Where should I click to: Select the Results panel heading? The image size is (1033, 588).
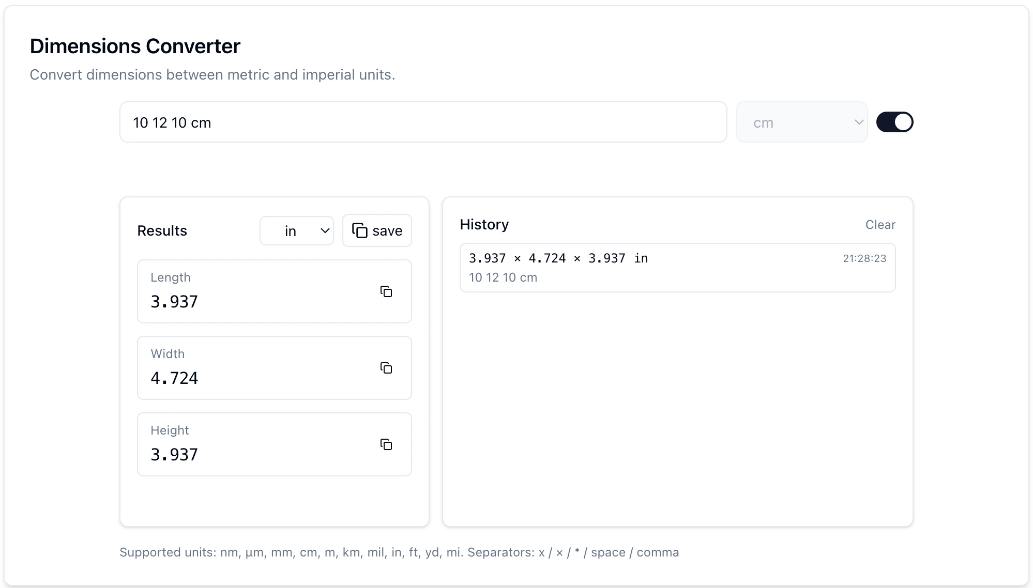tap(162, 230)
